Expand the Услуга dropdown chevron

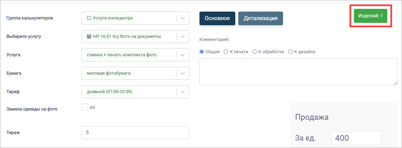[x=183, y=55]
